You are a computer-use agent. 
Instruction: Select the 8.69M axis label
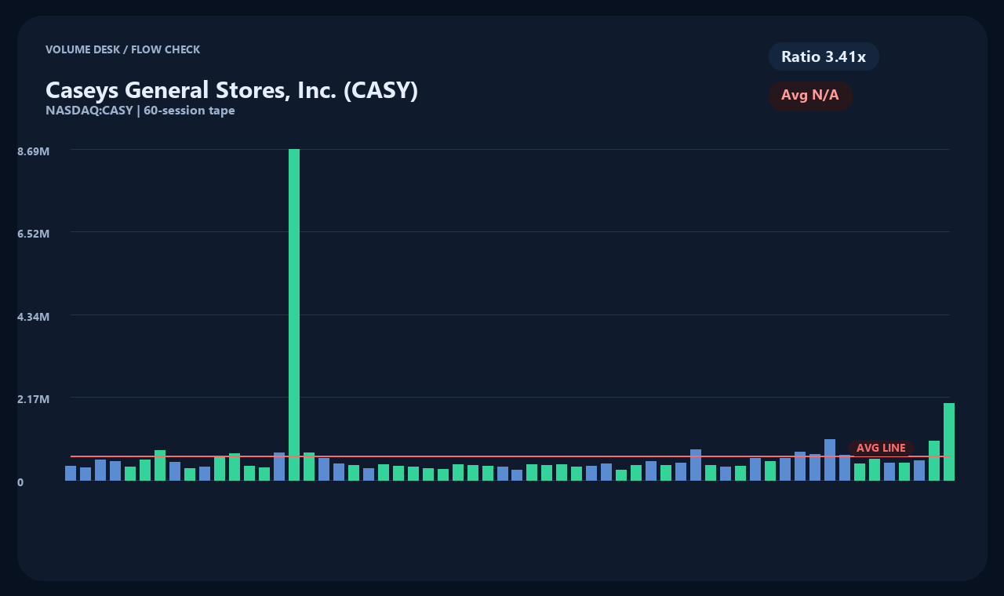point(33,151)
